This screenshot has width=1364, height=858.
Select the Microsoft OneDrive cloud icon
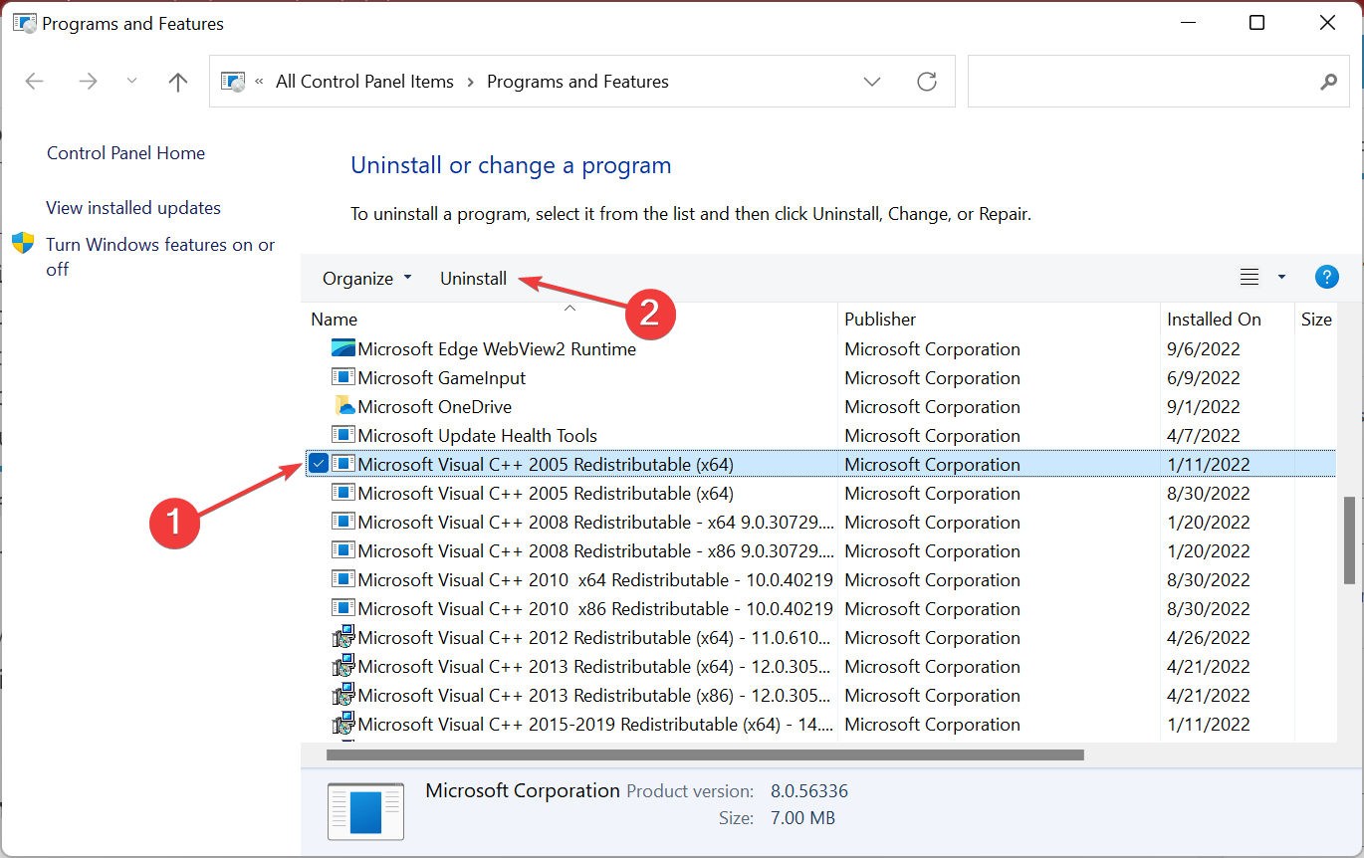pos(343,407)
